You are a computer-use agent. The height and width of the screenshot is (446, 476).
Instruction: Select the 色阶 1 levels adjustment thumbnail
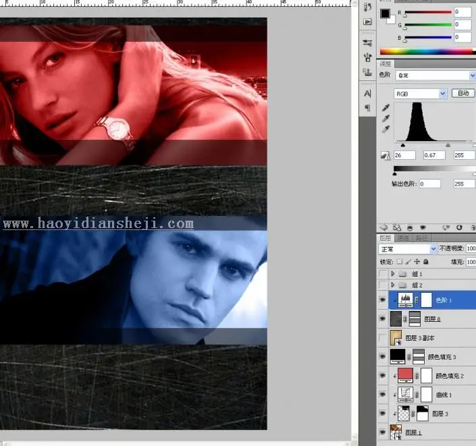coord(406,300)
